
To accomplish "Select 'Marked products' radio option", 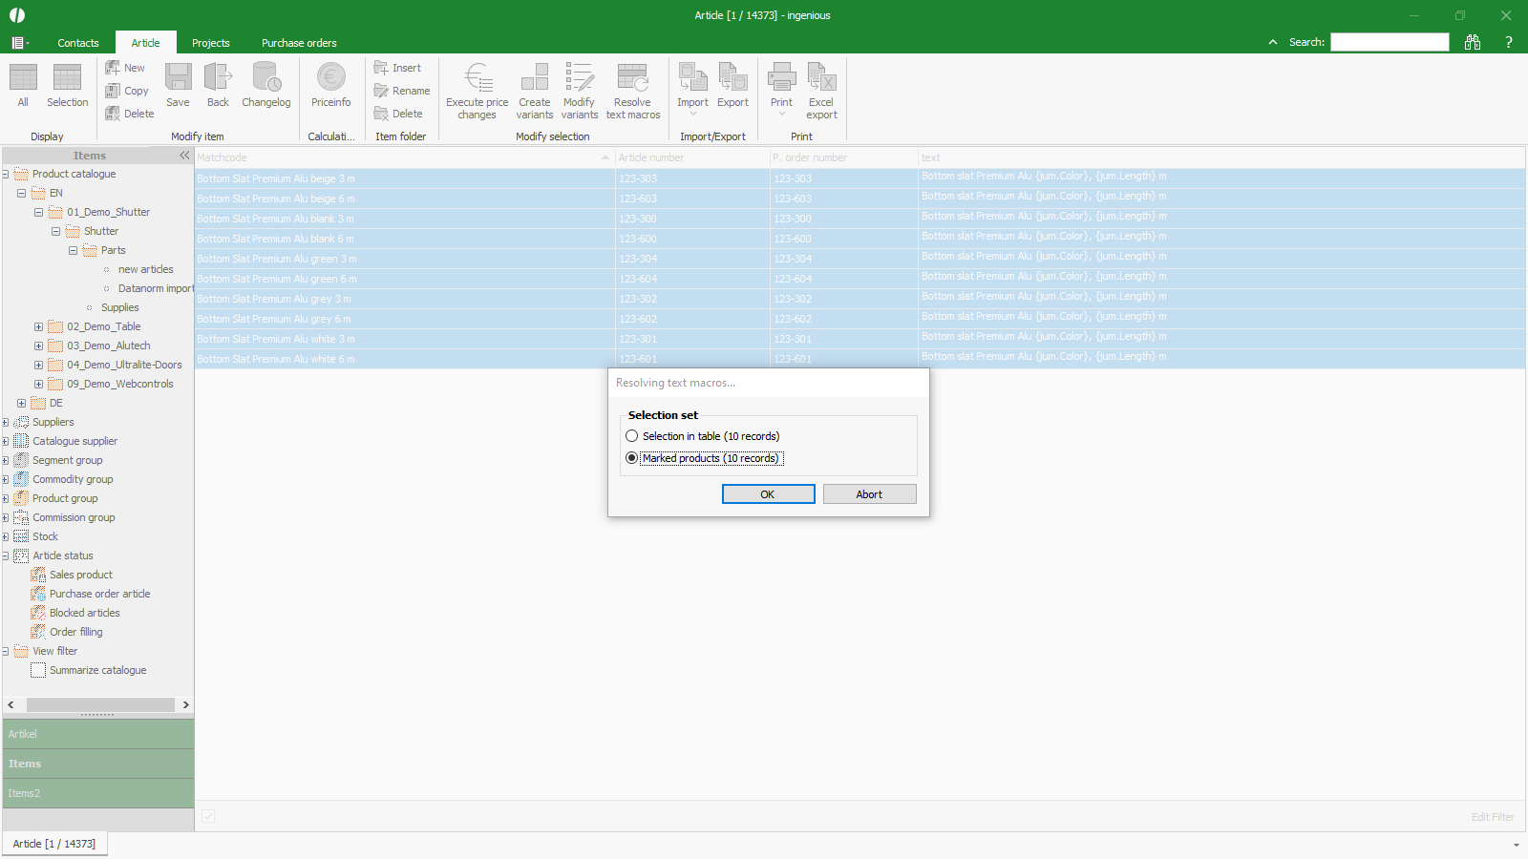I will click(x=632, y=458).
